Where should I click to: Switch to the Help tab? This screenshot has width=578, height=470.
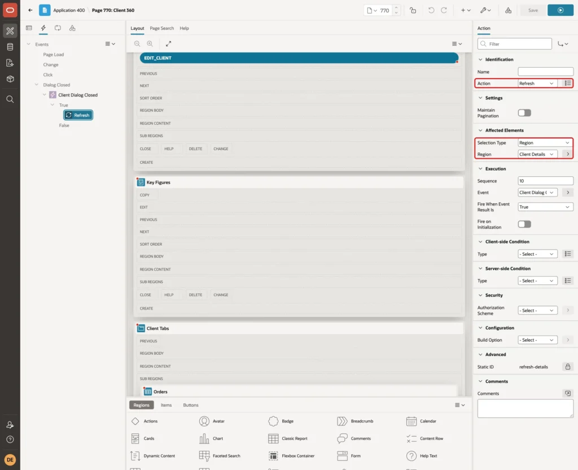point(184,28)
